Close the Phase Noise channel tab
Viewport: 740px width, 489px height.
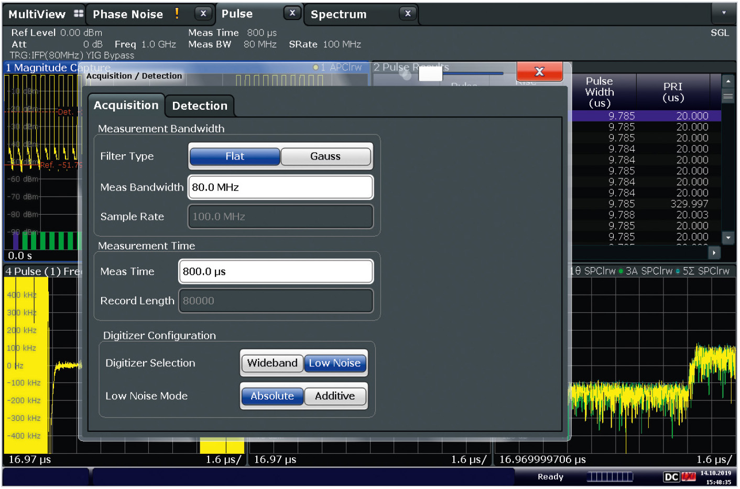[203, 14]
